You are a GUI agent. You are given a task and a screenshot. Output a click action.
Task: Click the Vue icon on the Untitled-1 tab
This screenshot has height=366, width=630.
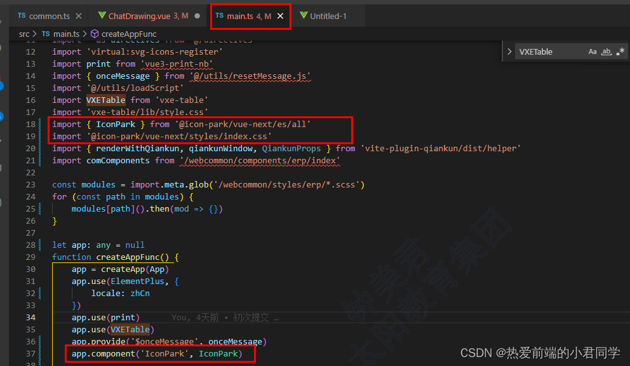click(x=304, y=15)
